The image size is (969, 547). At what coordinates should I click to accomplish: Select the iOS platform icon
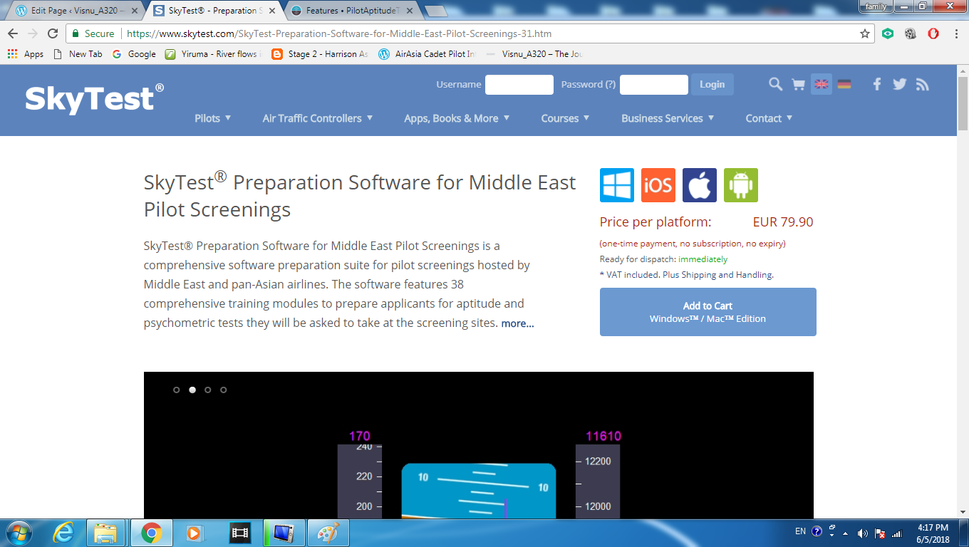pos(658,185)
